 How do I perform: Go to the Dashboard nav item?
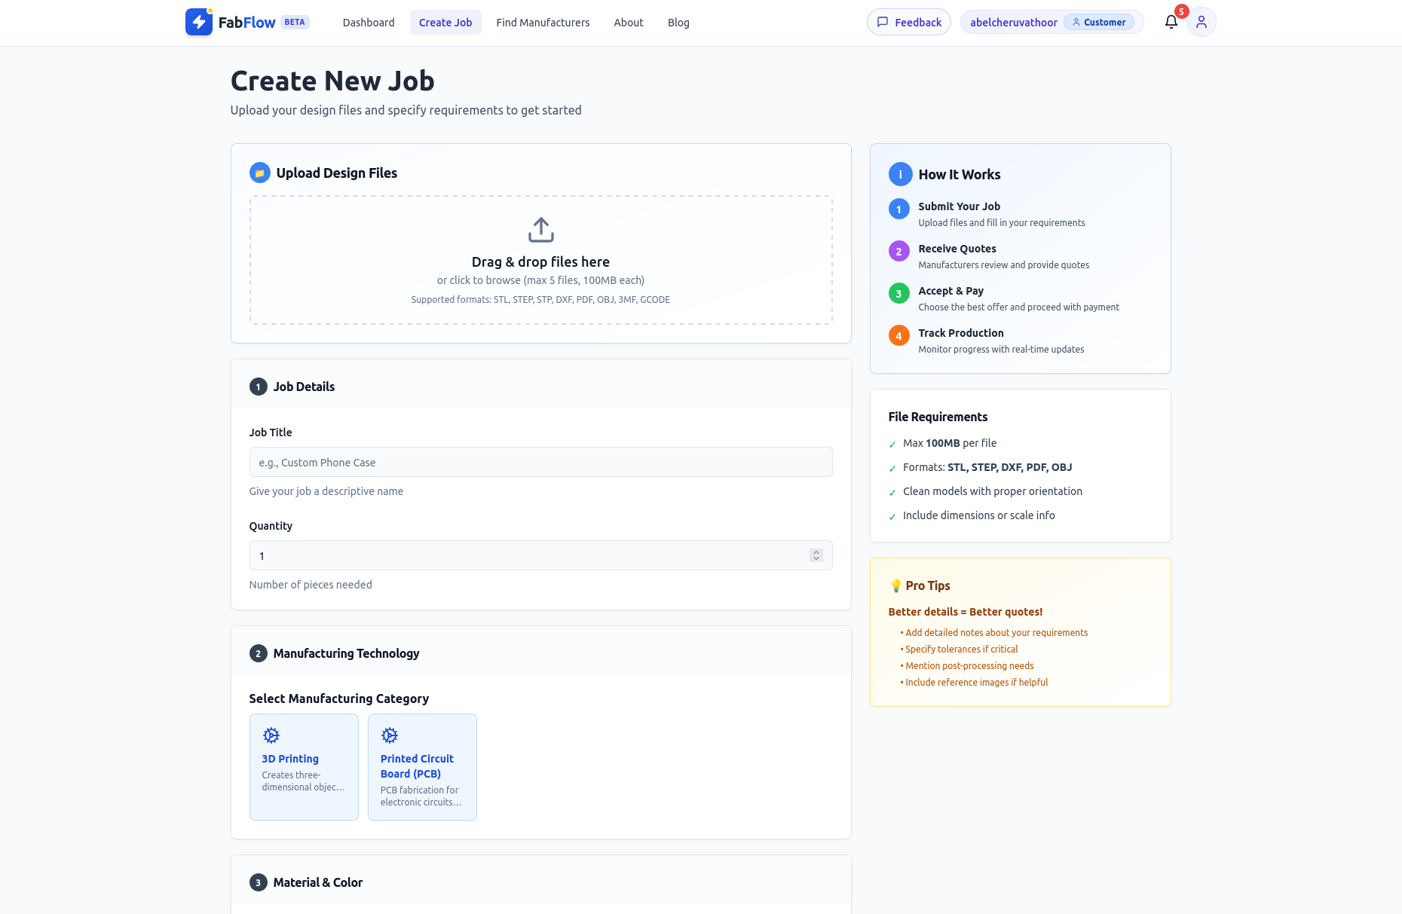click(x=369, y=22)
